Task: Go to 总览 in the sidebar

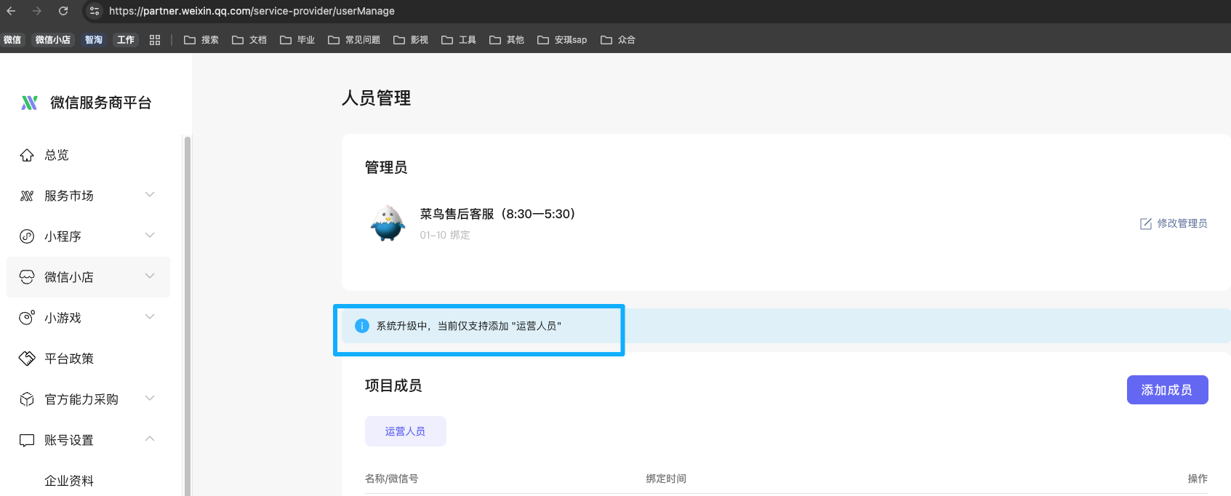Action: pyautogui.click(x=57, y=155)
